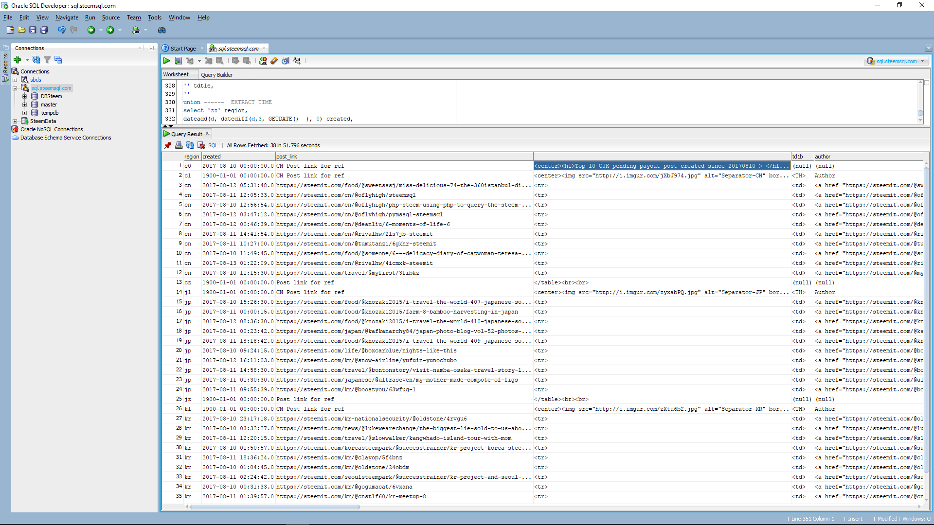This screenshot has height=525, width=934.
Task: Expand the sbds connection node
Action: [x=15, y=80]
